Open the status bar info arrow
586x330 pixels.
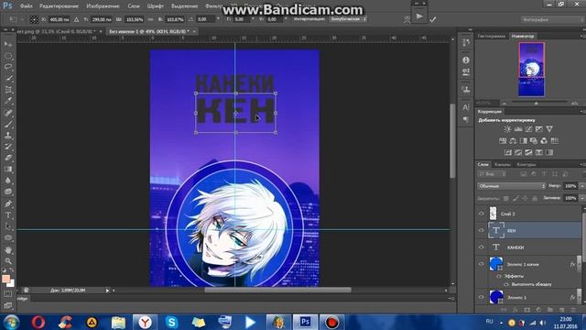pyautogui.click(x=107, y=291)
